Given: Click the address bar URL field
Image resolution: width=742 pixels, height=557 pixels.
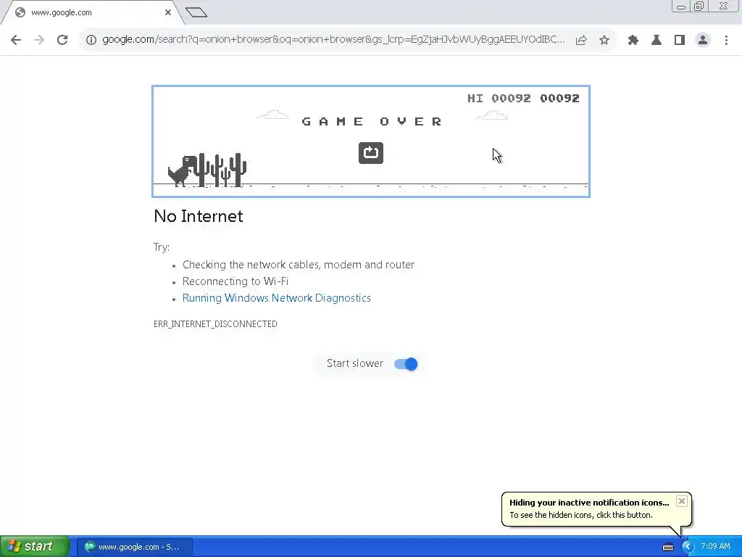Looking at the screenshot, I should click(333, 40).
